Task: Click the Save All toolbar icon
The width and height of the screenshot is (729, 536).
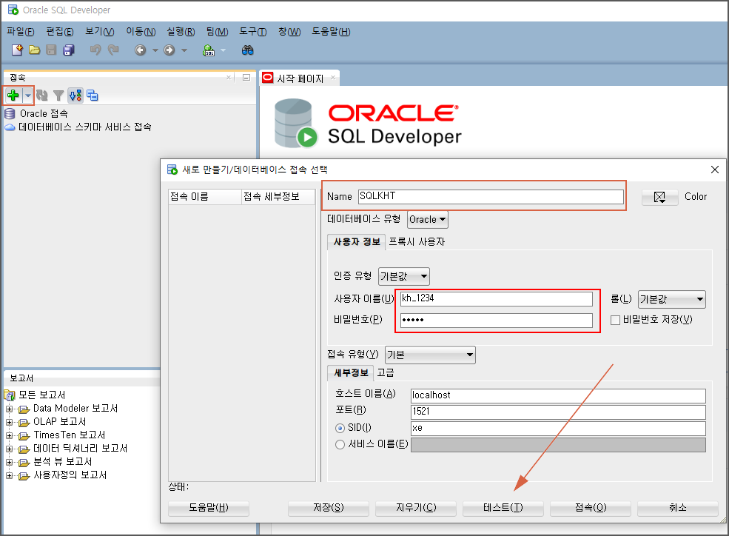Action: coord(69,50)
